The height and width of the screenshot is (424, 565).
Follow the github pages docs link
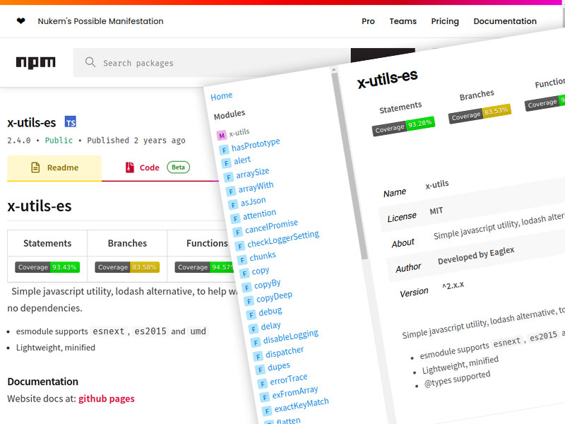(106, 399)
